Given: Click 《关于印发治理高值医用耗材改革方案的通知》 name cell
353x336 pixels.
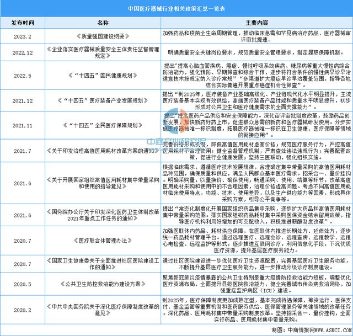Looking at the screenshot, I should (x=103, y=151).
